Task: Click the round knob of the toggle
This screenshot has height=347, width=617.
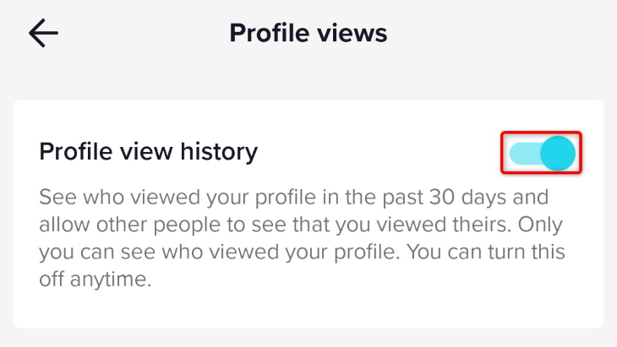Action: pyautogui.click(x=556, y=153)
